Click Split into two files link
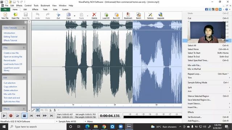 12,101
